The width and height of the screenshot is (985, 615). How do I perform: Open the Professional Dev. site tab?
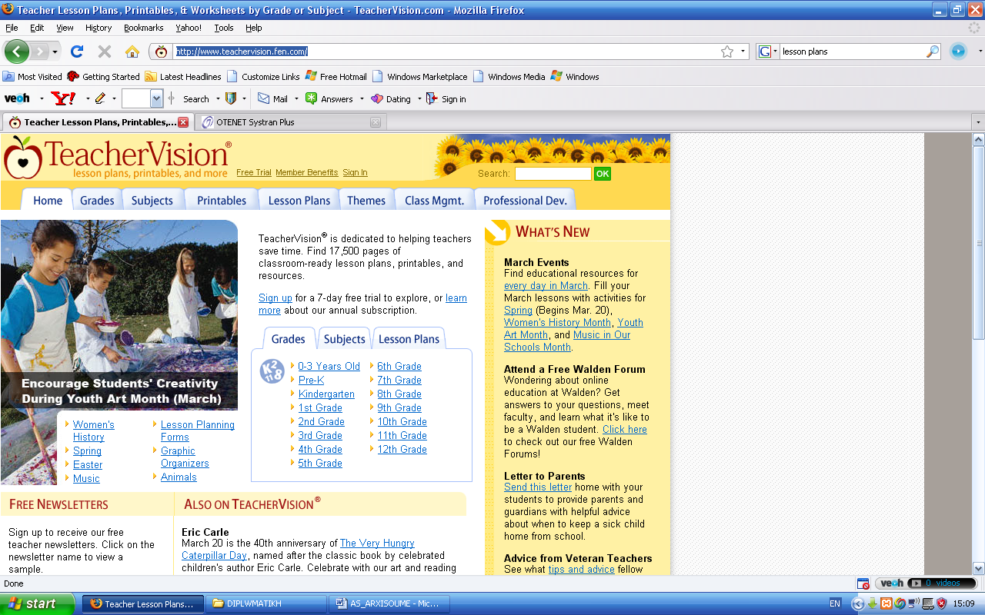(x=525, y=200)
